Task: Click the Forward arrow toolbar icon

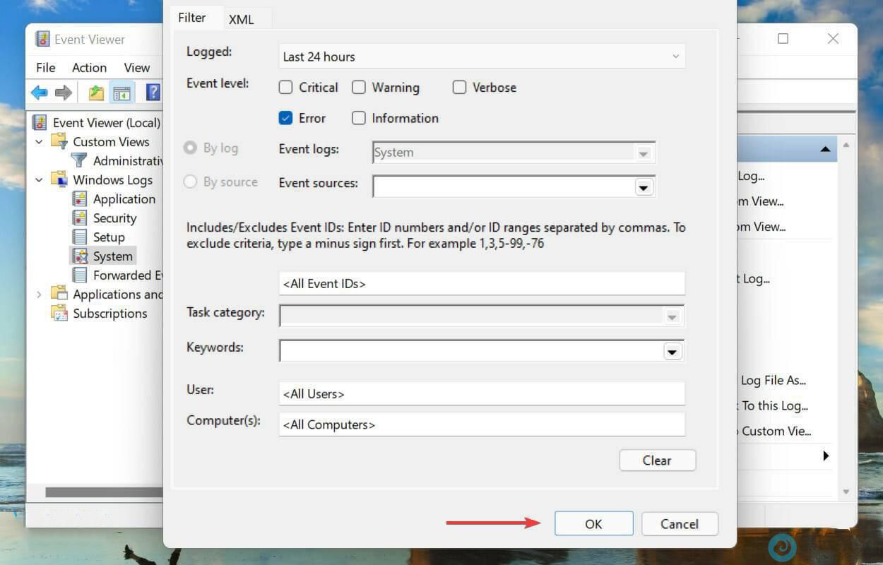Action: (64, 93)
